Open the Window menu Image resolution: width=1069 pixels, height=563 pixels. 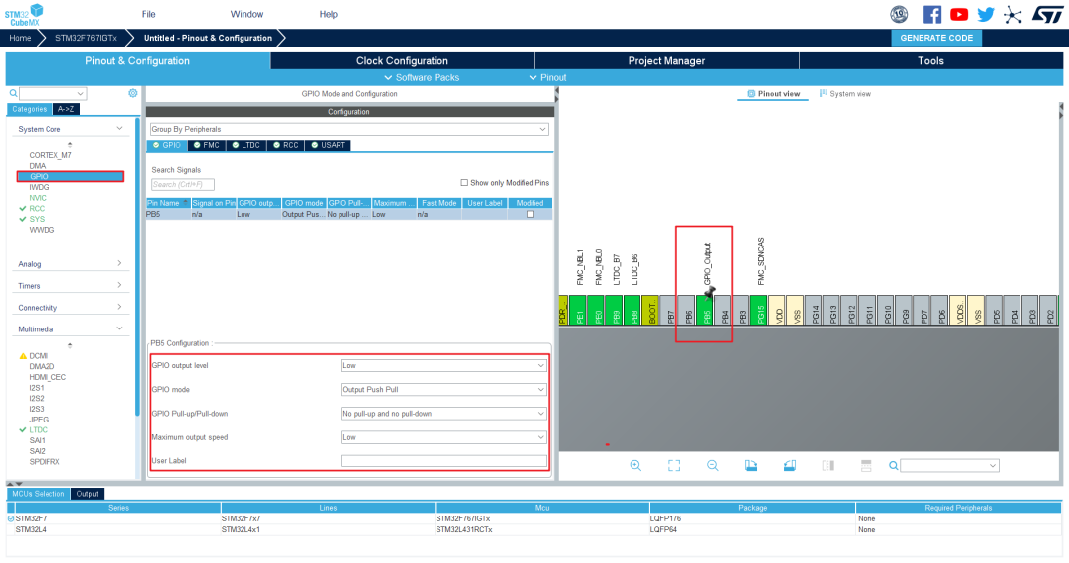246,14
